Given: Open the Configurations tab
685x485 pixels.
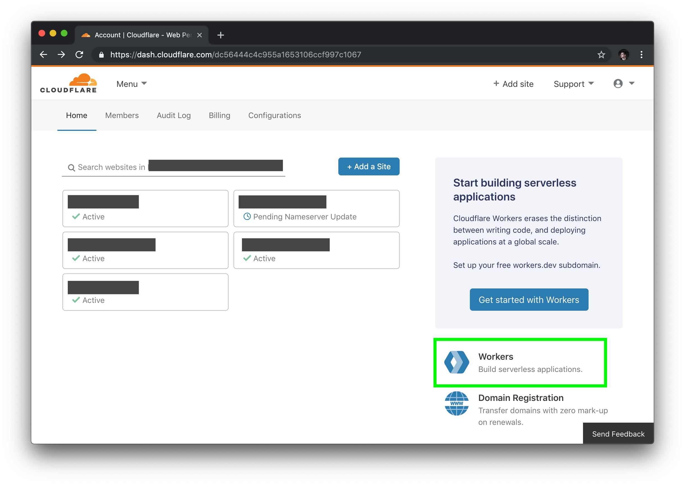Looking at the screenshot, I should tap(274, 115).
